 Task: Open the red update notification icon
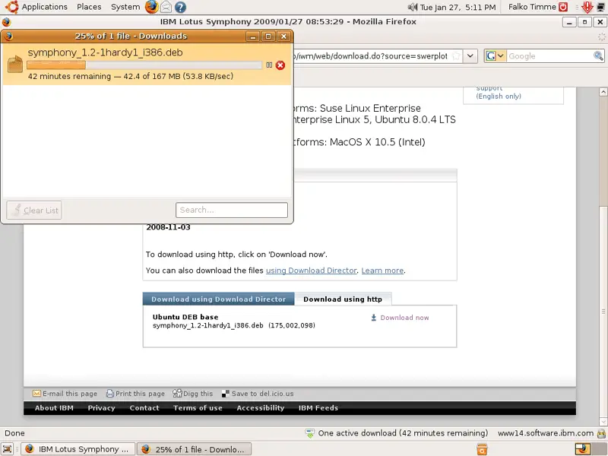(587, 7)
